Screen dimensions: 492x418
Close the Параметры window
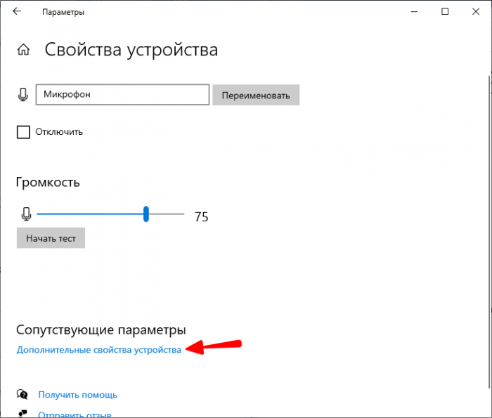[x=476, y=12]
